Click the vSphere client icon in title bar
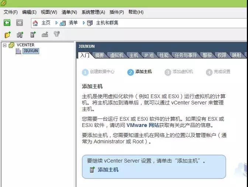This screenshot has width=248, height=187. click(x=3, y=3)
